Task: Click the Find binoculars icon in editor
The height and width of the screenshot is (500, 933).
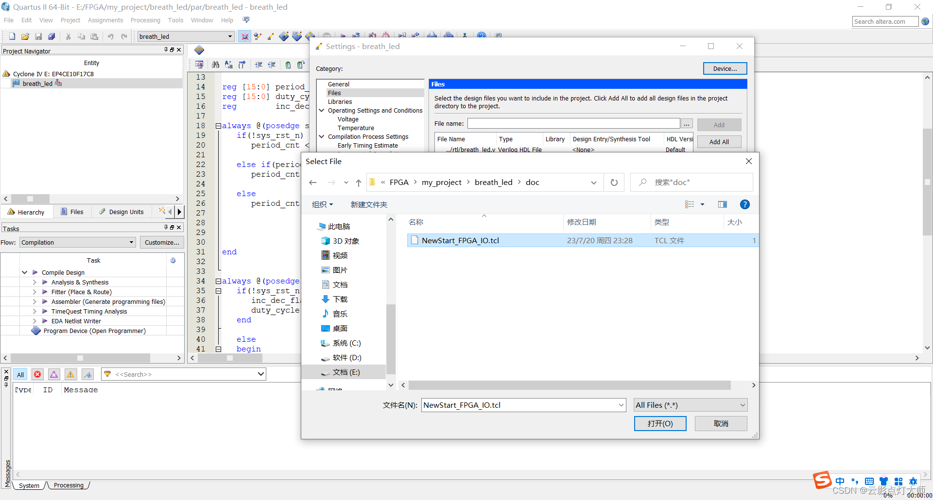Action: pos(215,65)
